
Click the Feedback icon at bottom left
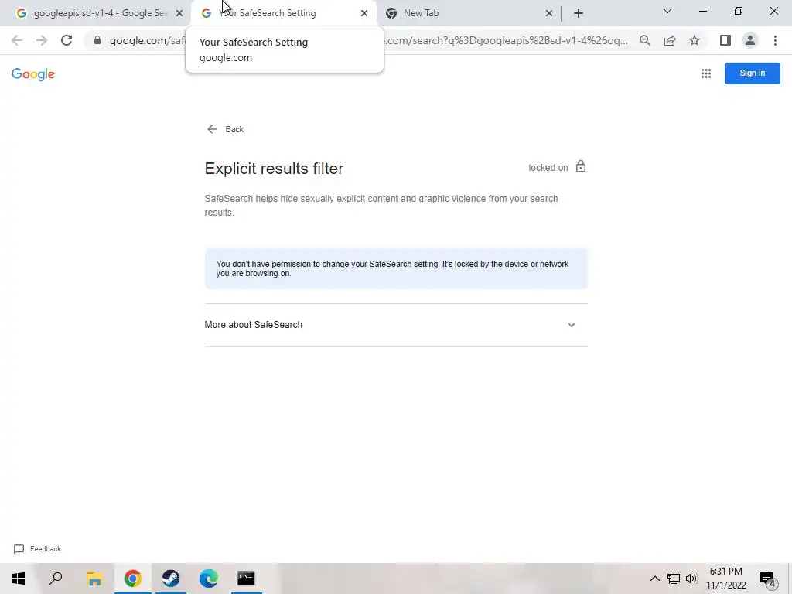[x=19, y=549]
